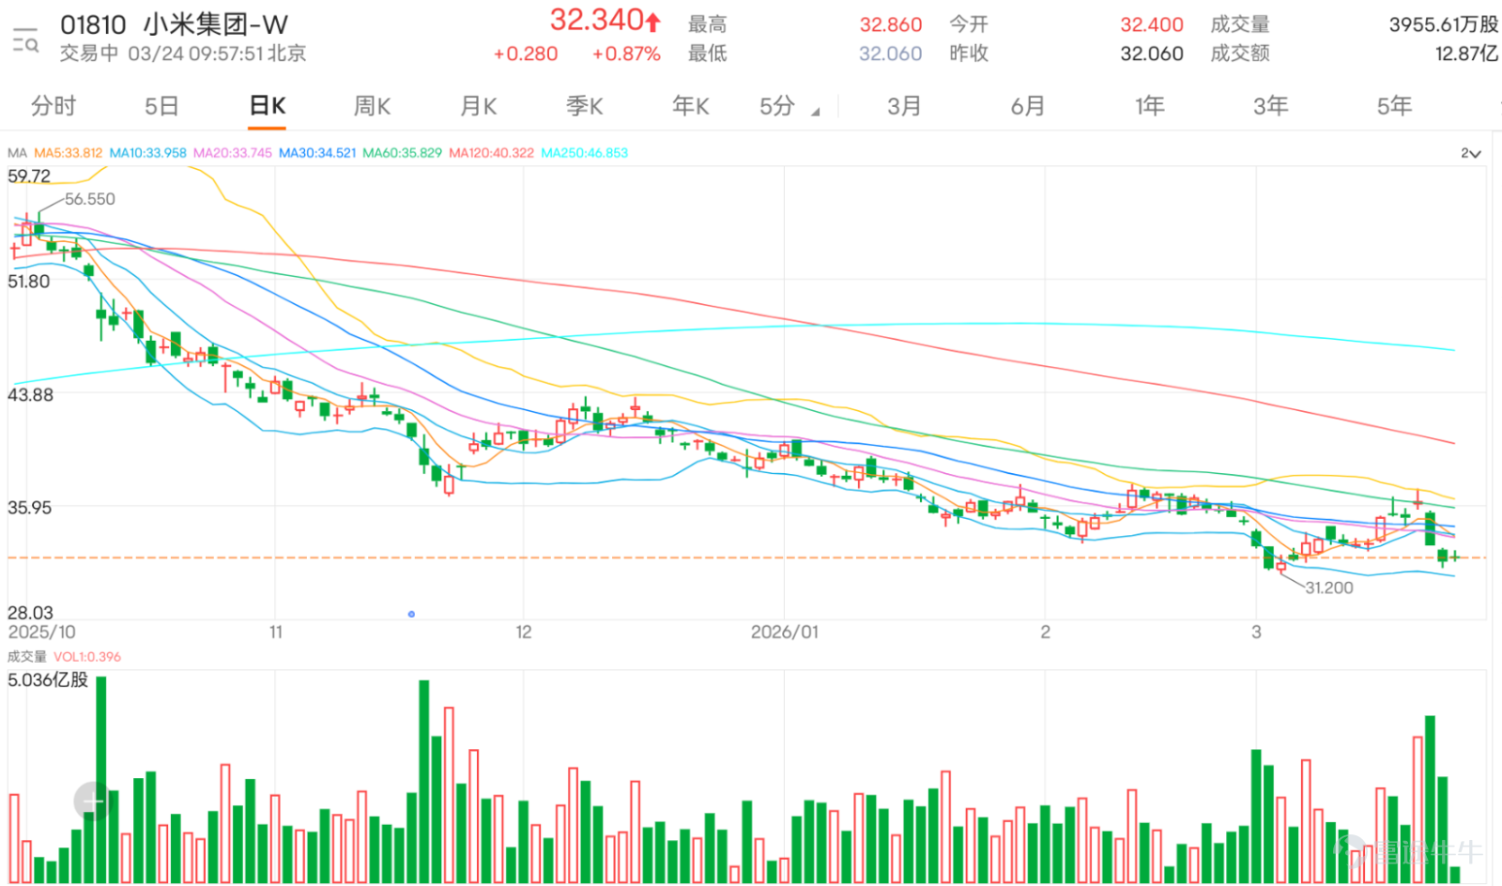Set the range to 6月
The width and height of the screenshot is (1502, 886).
[1028, 106]
